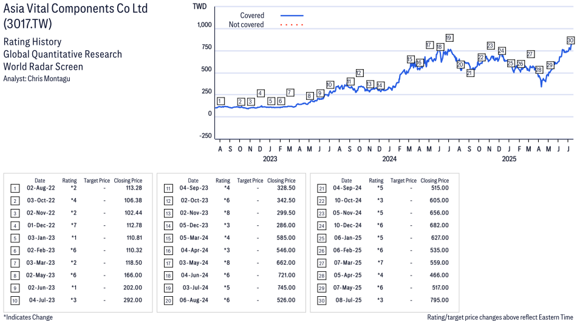Click the TWD axis unit label
This screenshot has width=580, height=321.
[x=200, y=6]
